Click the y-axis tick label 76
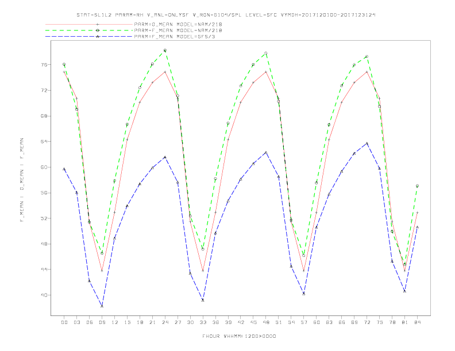 click(44, 65)
